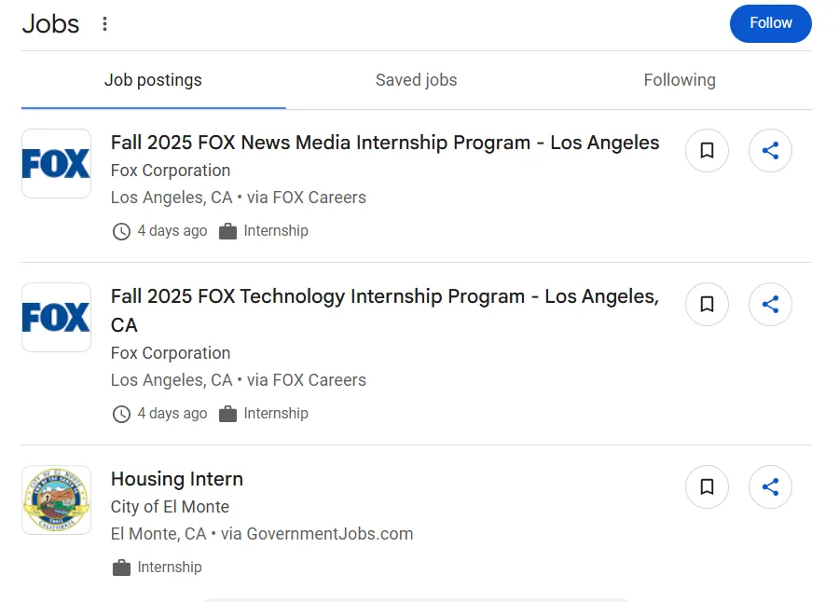Toggle follow for Jobs updates

point(770,23)
